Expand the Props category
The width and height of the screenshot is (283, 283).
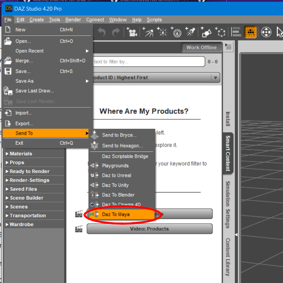tap(34, 162)
